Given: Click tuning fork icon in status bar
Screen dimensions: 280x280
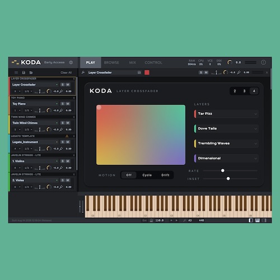Looking at the screenshot, I should point(184,221).
